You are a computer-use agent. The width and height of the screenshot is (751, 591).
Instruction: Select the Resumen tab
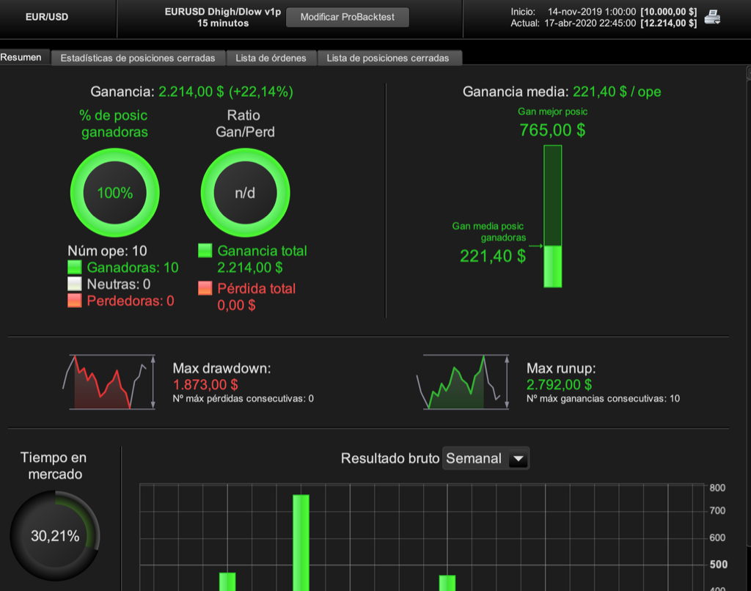(21, 57)
